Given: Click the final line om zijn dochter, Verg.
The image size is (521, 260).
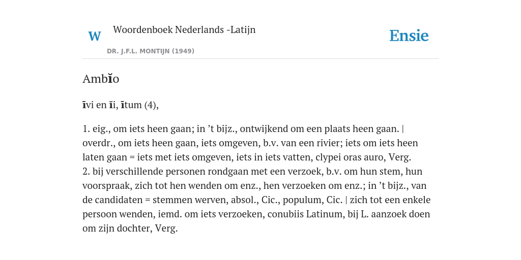Looking at the screenshot, I should 130,229.
